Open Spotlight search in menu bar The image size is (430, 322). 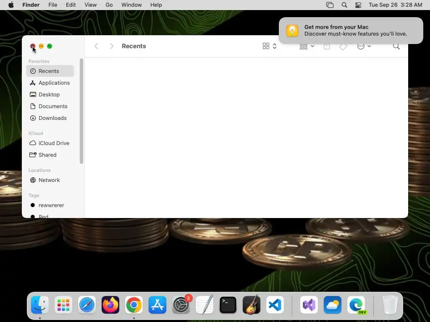[x=344, y=5]
